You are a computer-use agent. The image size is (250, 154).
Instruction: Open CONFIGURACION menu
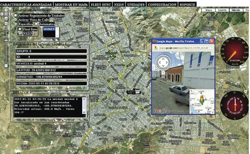(162, 4)
